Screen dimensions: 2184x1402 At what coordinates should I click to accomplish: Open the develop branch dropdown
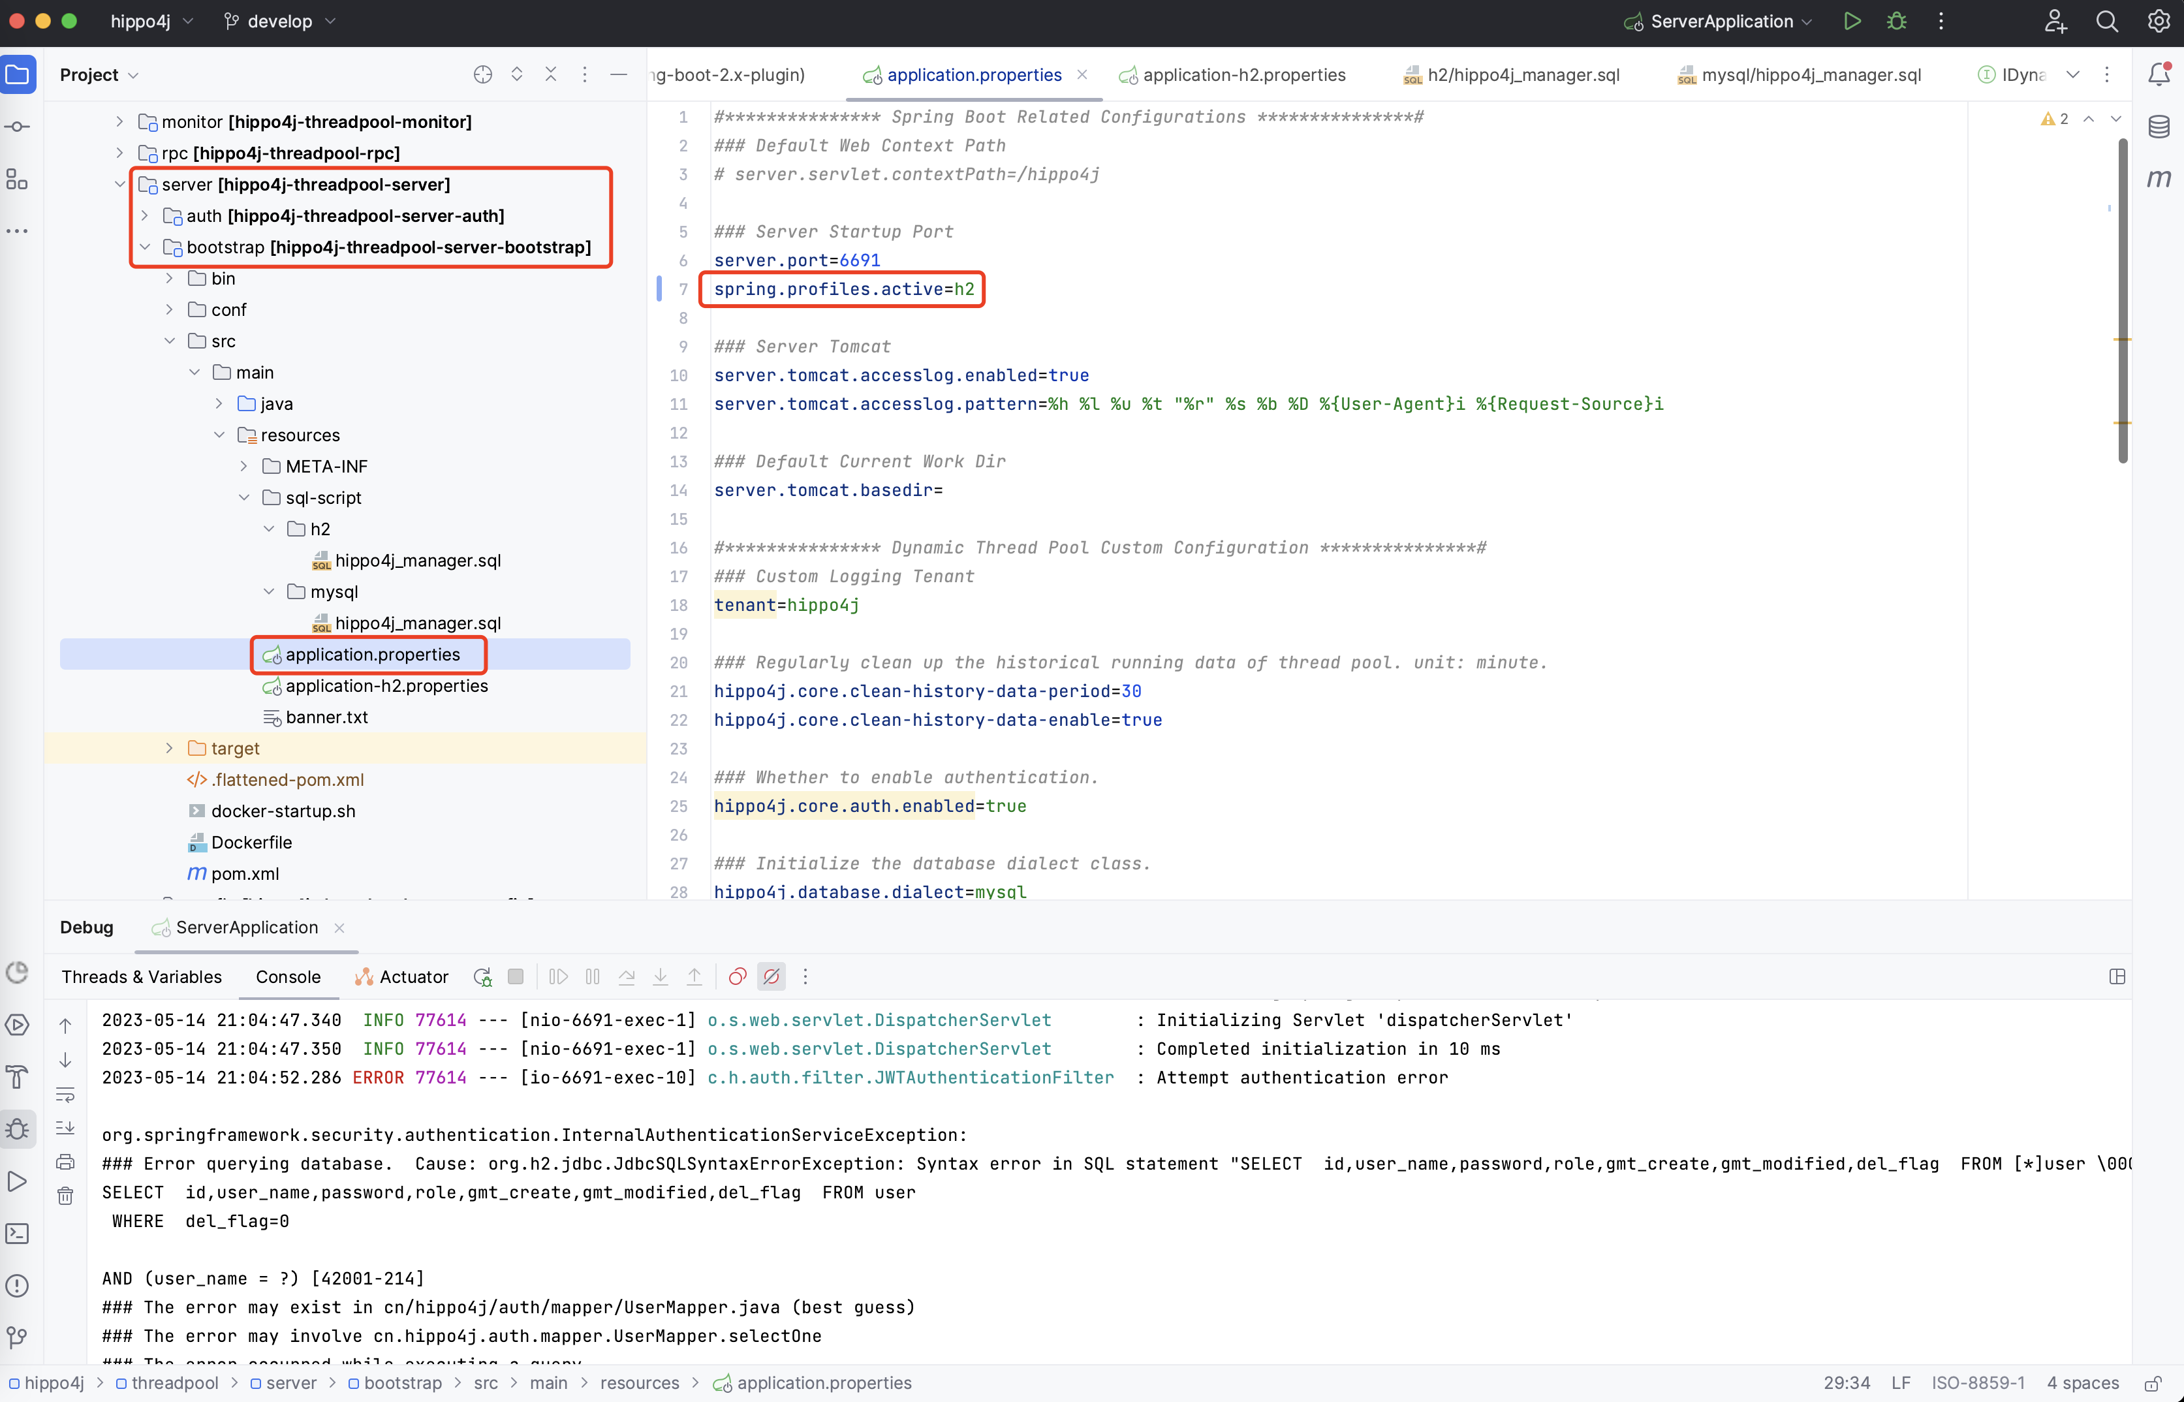click(277, 21)
